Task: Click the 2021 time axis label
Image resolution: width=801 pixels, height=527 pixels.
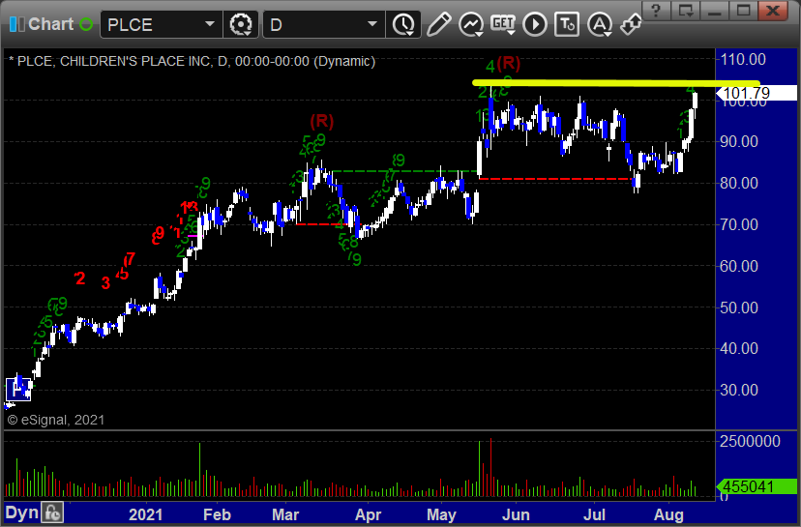Action: click(145, 514)
